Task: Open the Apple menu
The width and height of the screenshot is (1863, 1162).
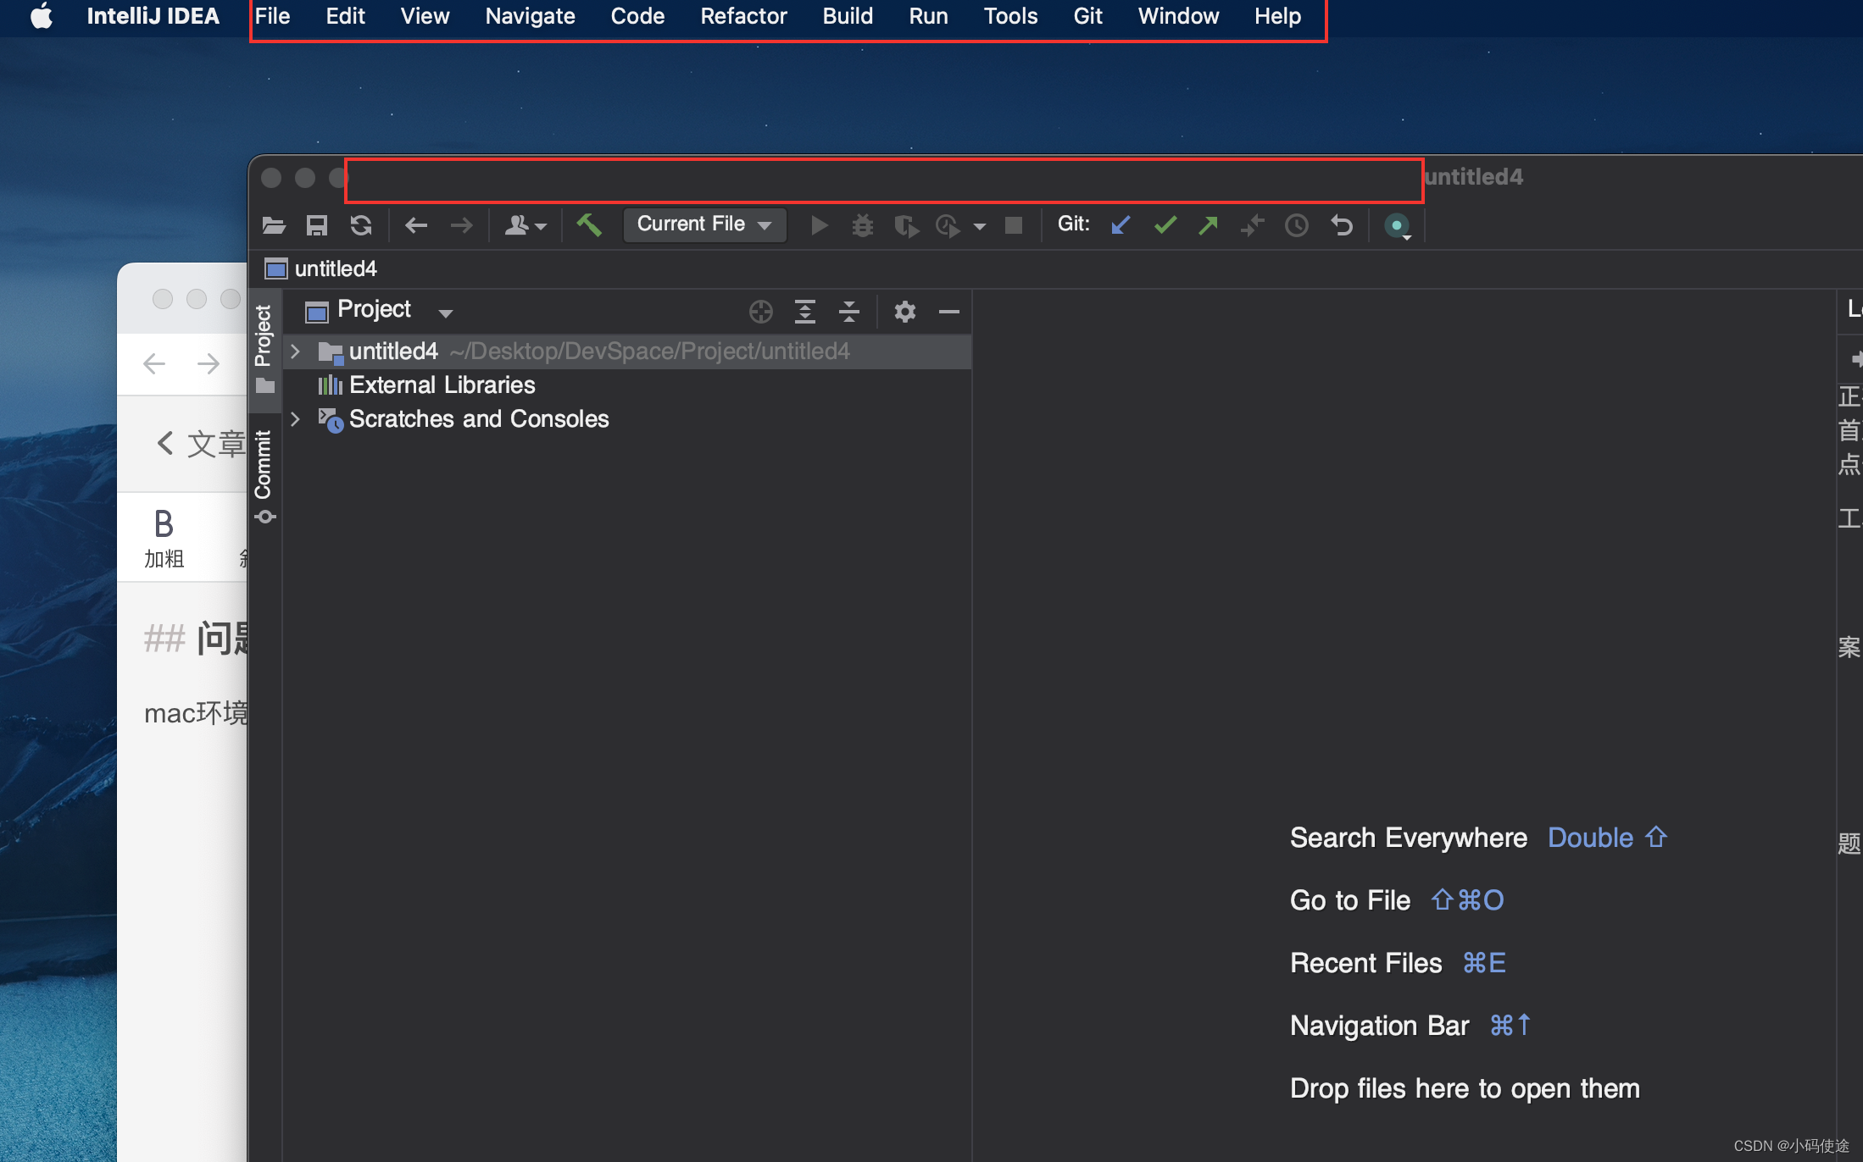Action: coord(42,16)
